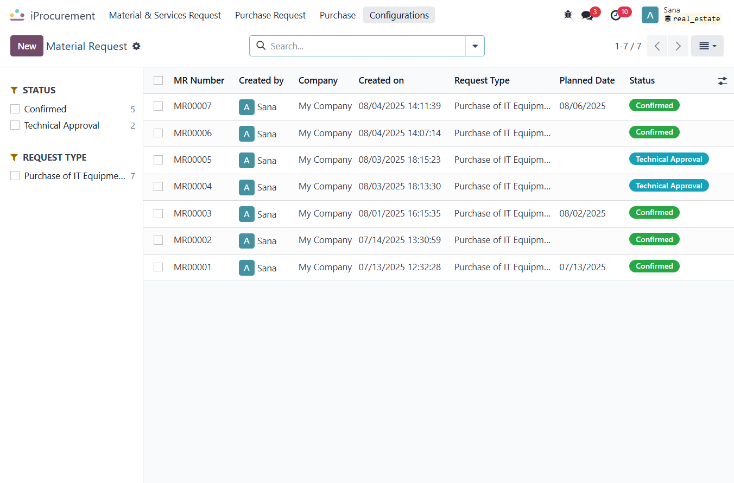
Task: Click the New button
Action: point(27,46)
